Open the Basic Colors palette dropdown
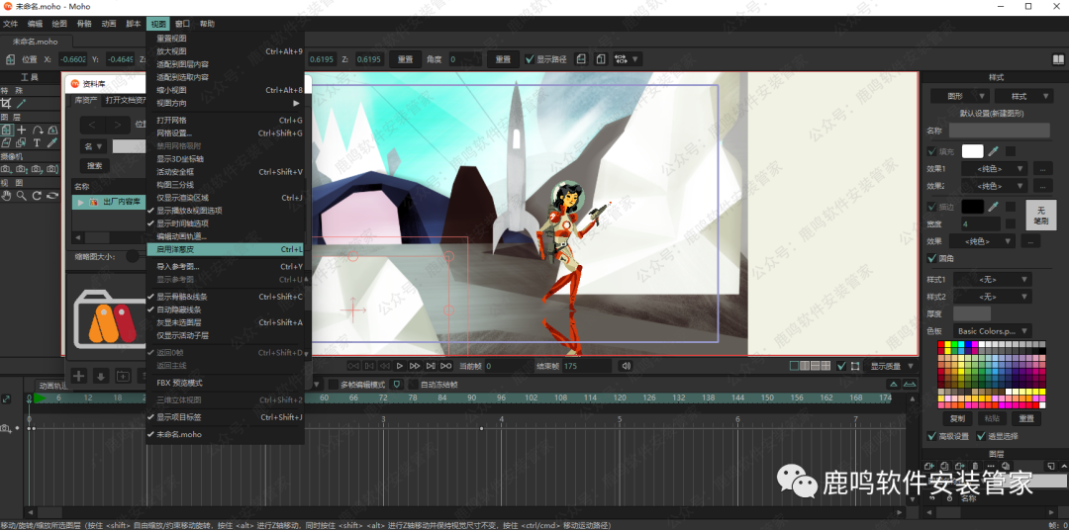1069x530 pixels. coord(992,331)
